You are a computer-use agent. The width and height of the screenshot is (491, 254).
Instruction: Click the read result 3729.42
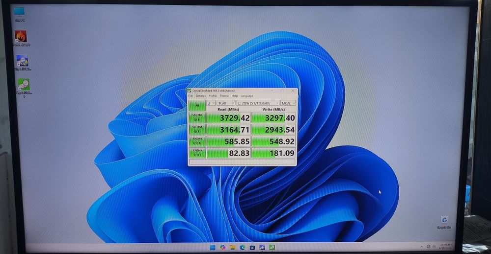tap(228, 117)
